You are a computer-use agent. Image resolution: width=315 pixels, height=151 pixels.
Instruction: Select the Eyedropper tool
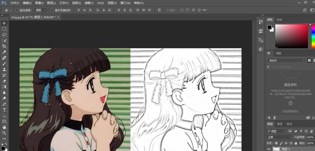tap(4, 52)
